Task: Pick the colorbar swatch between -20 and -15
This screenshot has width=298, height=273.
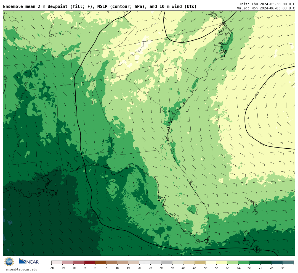Action: pyautogui.click(x=57, y=262)
